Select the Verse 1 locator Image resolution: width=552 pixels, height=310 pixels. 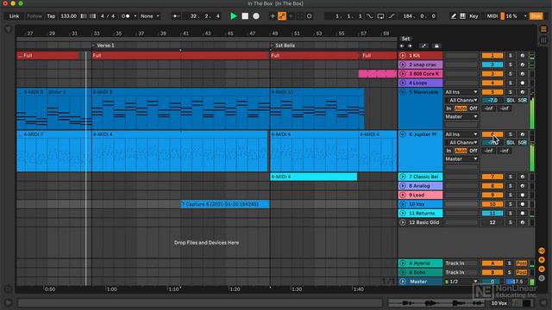[105, 46]
